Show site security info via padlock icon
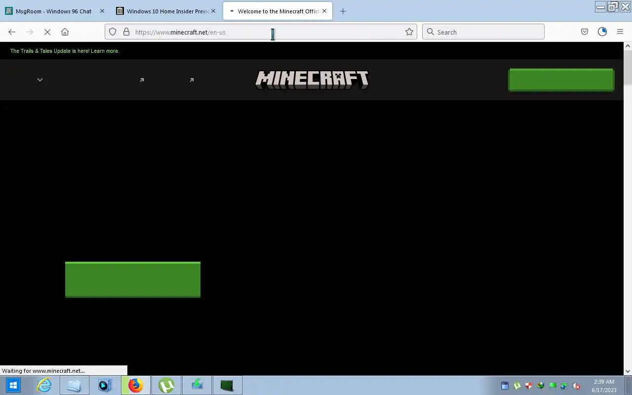Screen dimensions: 632x395 pyautogui.click(x=126, y=32)
